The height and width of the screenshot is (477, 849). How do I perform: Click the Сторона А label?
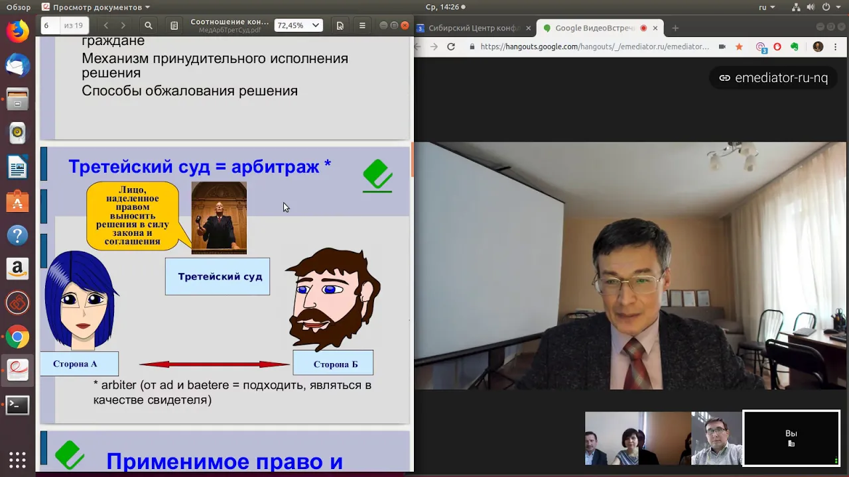click(79, 364)
